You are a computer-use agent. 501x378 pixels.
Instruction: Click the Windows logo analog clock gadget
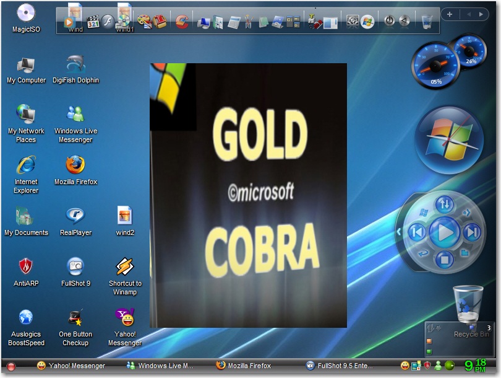pyautogui.click(x=450, y=140)
